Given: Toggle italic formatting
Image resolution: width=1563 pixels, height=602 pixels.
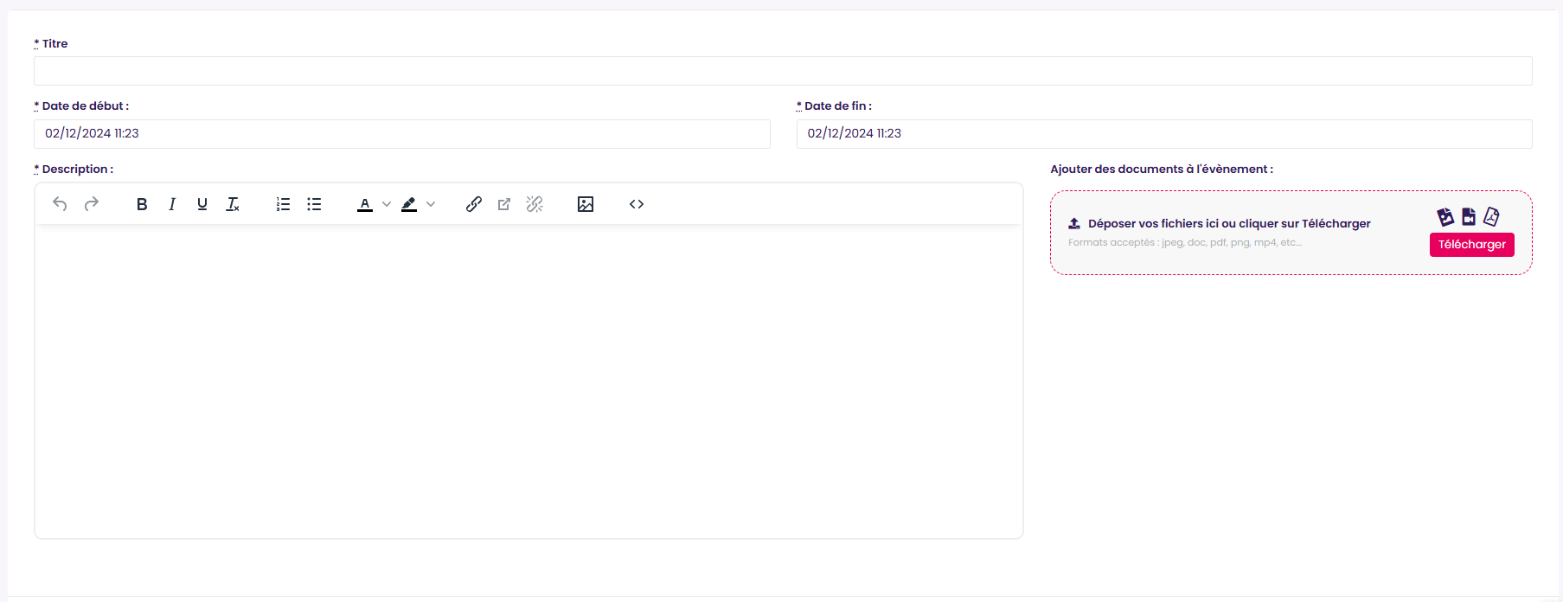Looking at the screenshot, I should [x=172, y=204].
